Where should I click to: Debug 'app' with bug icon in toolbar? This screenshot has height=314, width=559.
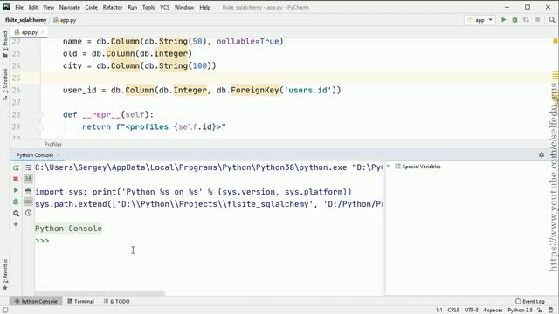[x=514, y=20]
